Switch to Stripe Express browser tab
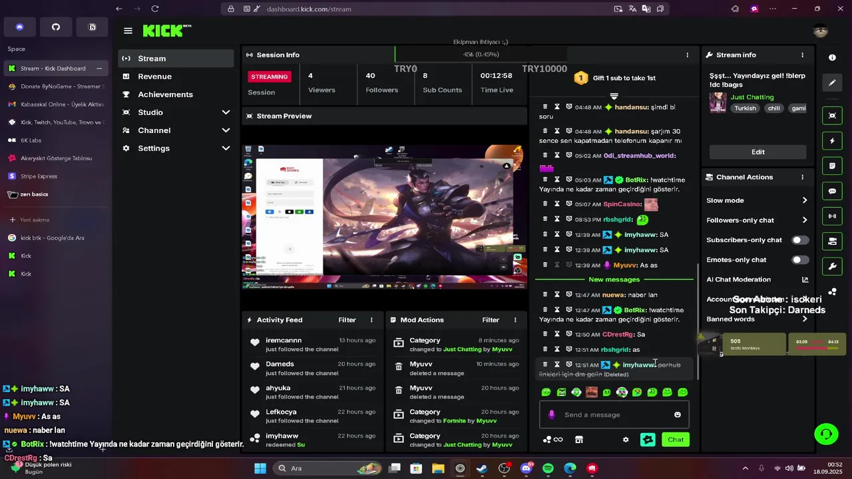Viewport: 852px width, 479px height. tap(56, 176)
